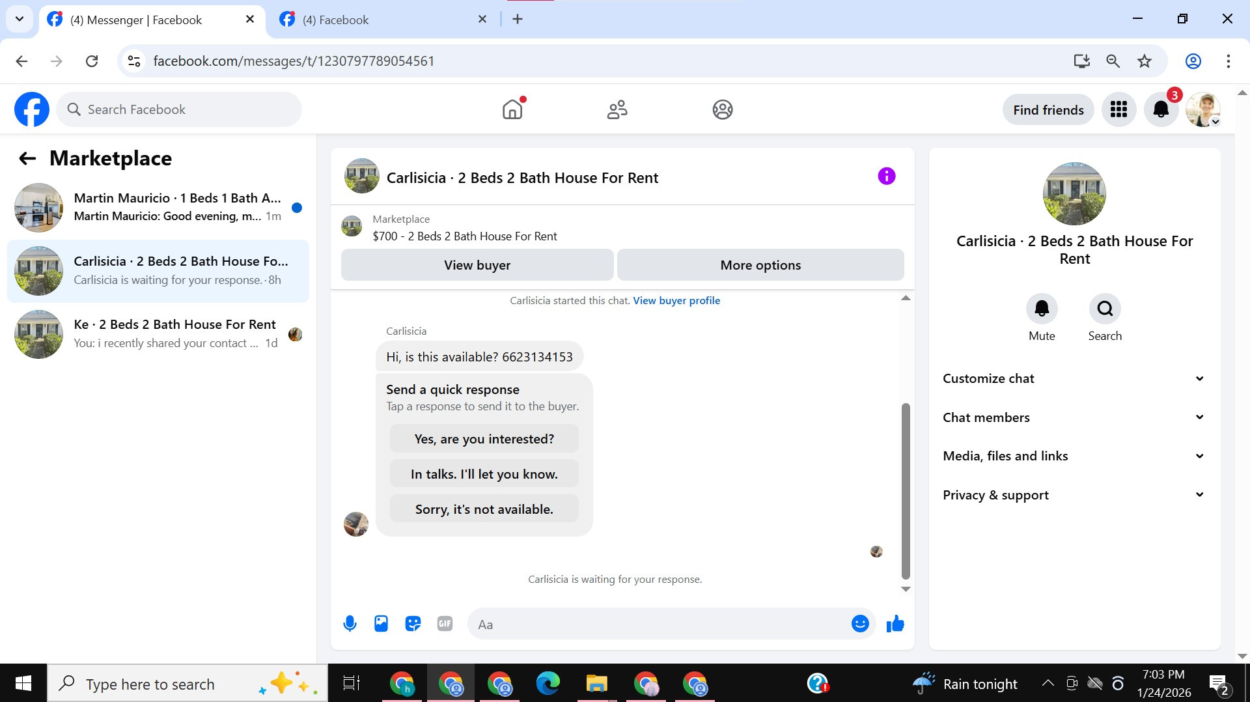The height and width of the screenshot is (702, 1250).
Task: Click the Marketplace back arrow
Action: coord(27,158)
